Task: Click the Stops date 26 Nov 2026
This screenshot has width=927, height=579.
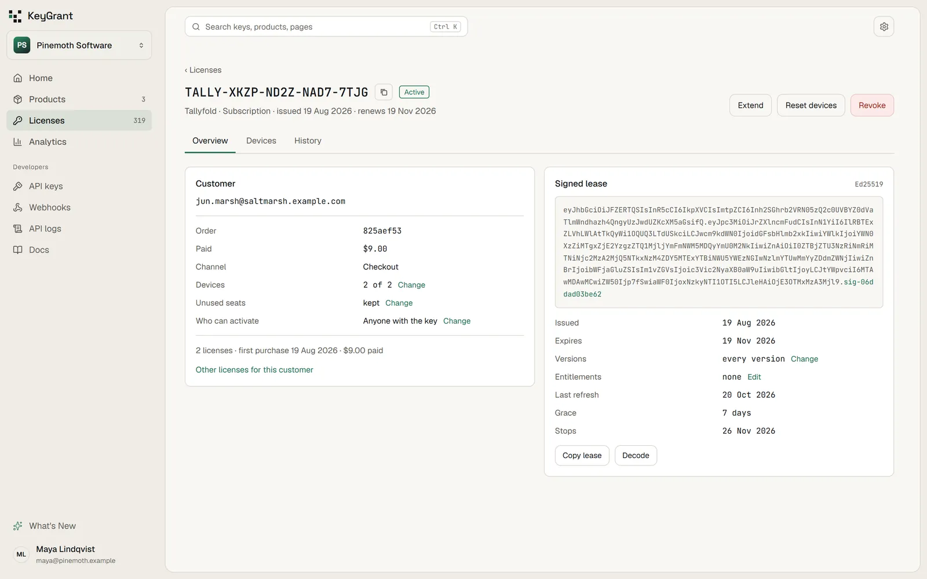Action: 749,431
